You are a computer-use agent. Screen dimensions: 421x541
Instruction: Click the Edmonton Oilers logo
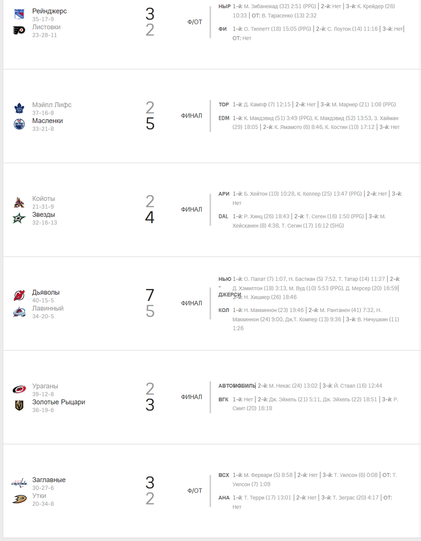point(19,124)
